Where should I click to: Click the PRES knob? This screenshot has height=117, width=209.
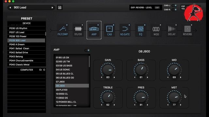click(141, 97)
